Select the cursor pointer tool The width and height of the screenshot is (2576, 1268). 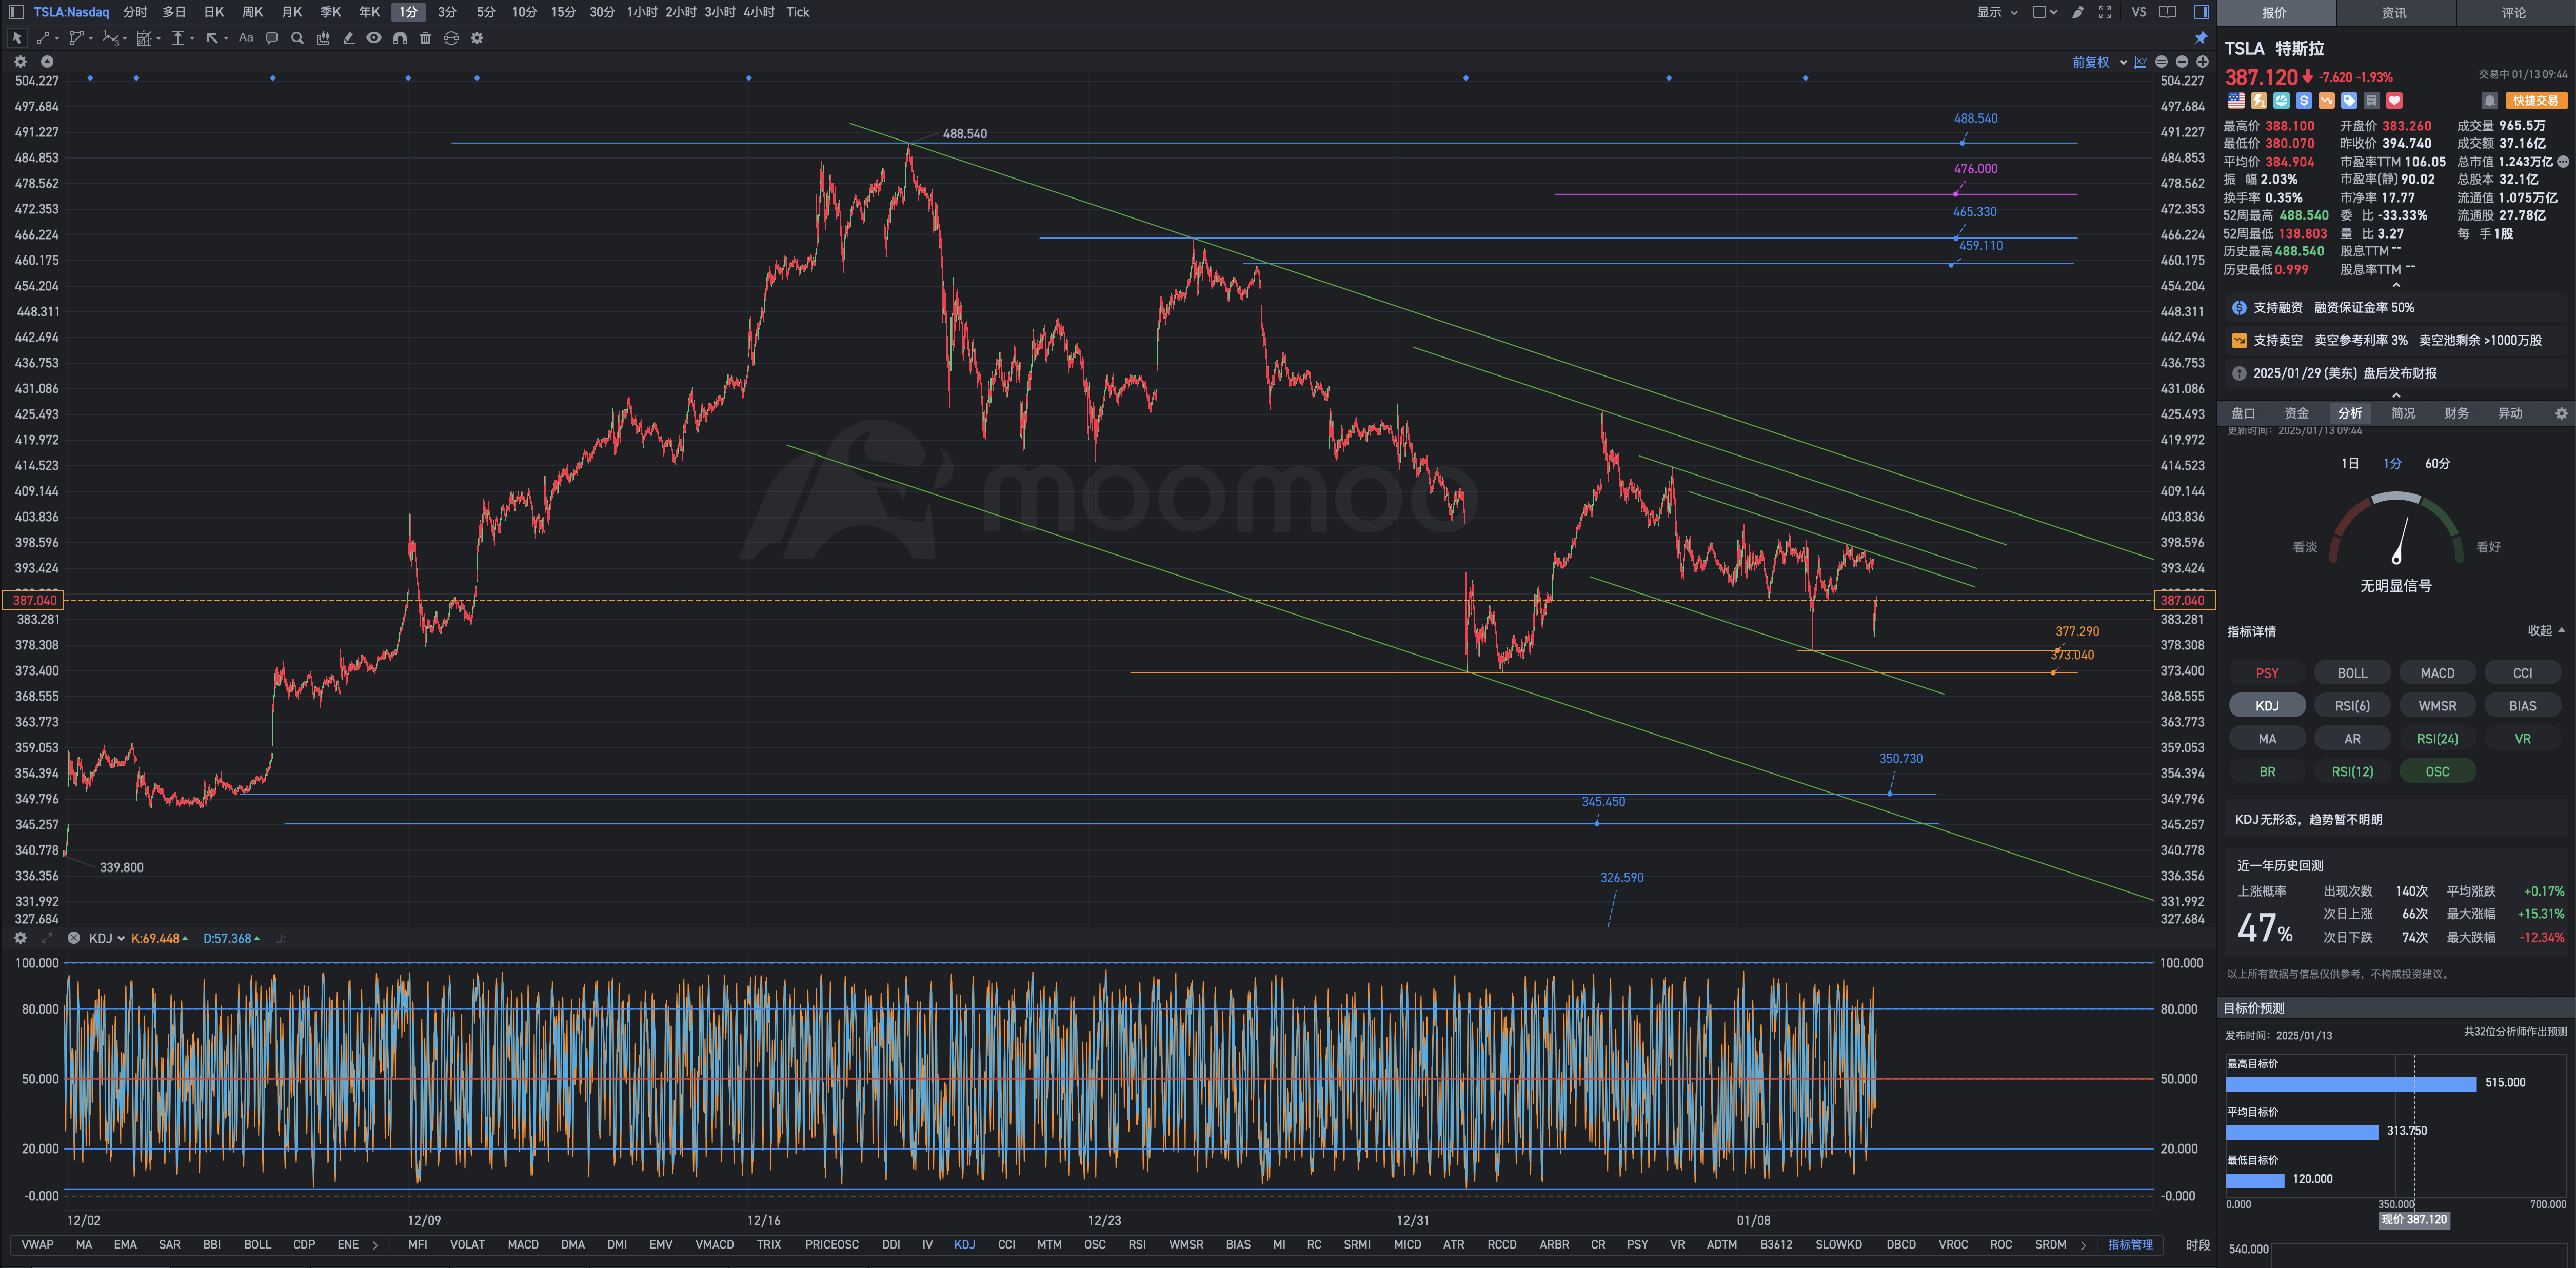[x=17, y=38]
